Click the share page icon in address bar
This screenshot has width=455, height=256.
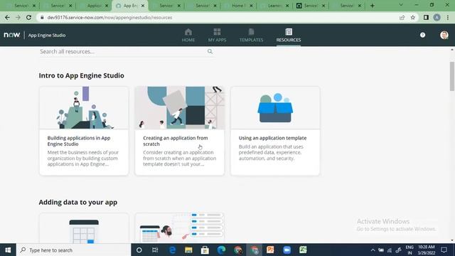402,17
